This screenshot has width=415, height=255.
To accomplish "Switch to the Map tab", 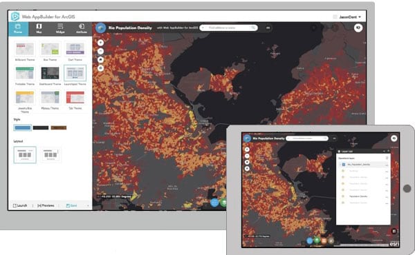I will coord(39,29).
